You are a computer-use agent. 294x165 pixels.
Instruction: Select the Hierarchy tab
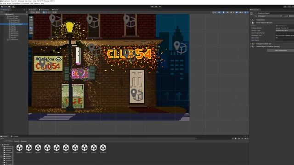click(5, 10)
